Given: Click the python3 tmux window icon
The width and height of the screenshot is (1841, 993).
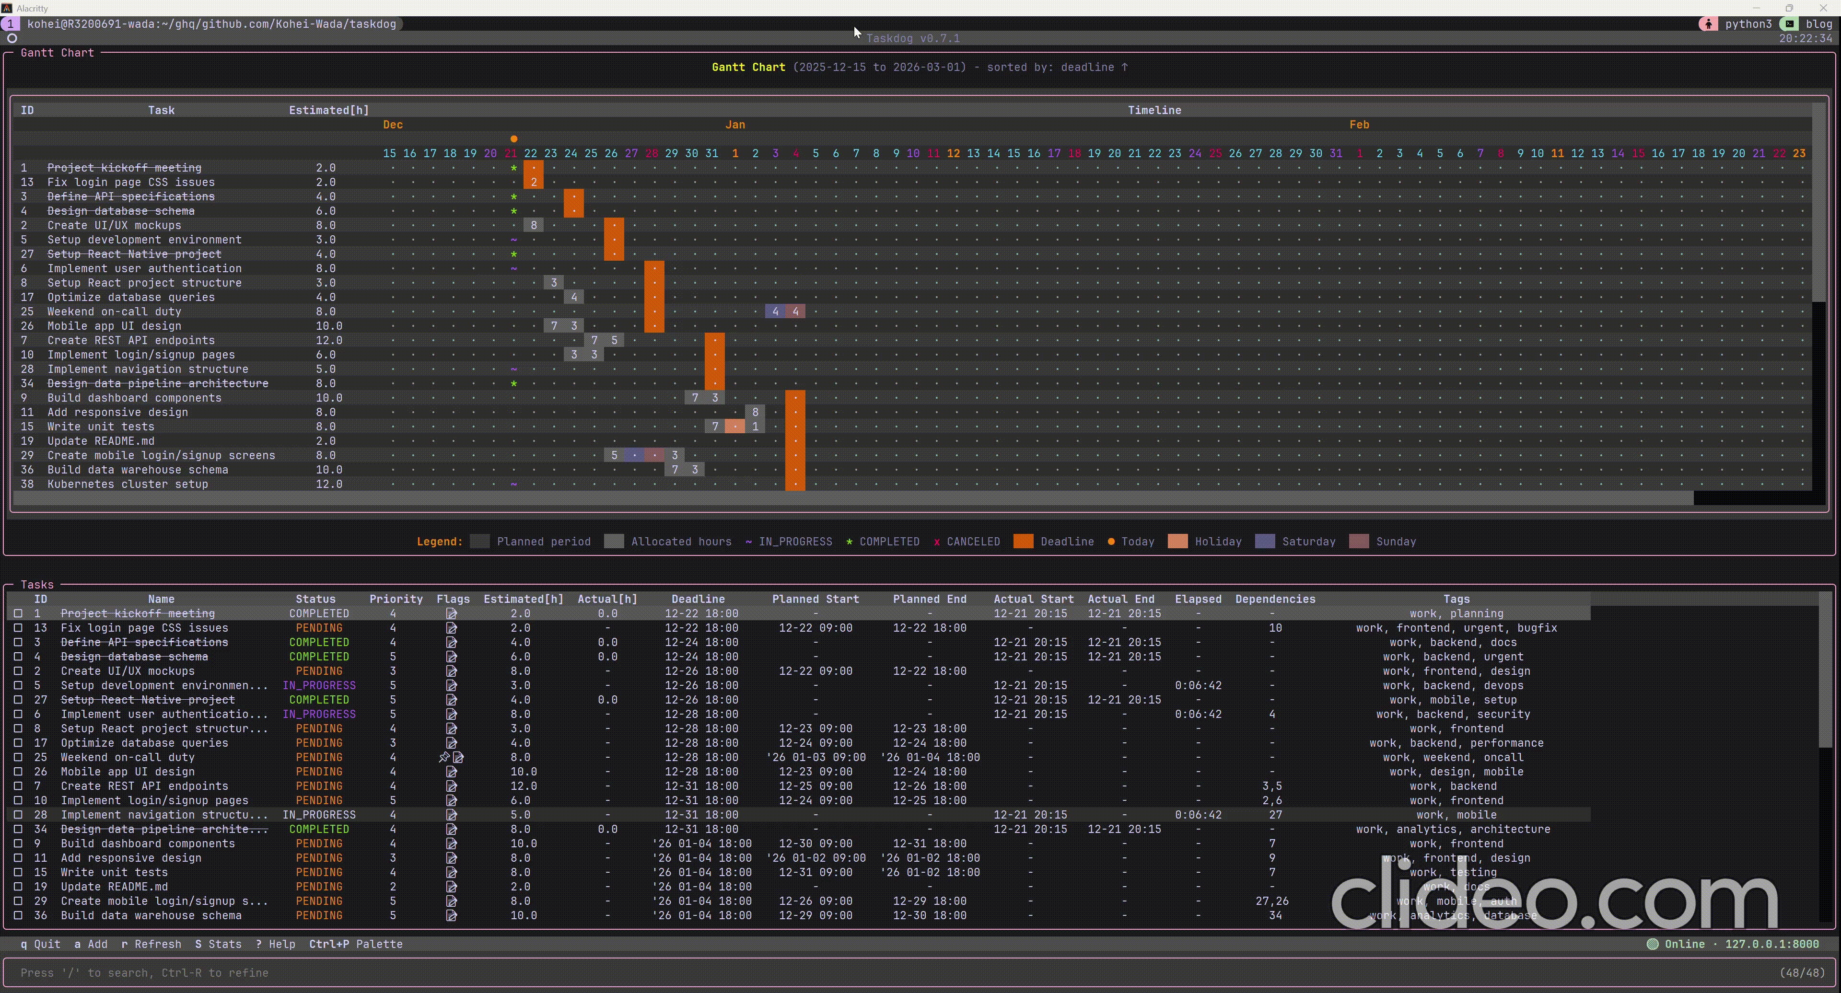Looking at the screenshot, I should point(1708,23).
